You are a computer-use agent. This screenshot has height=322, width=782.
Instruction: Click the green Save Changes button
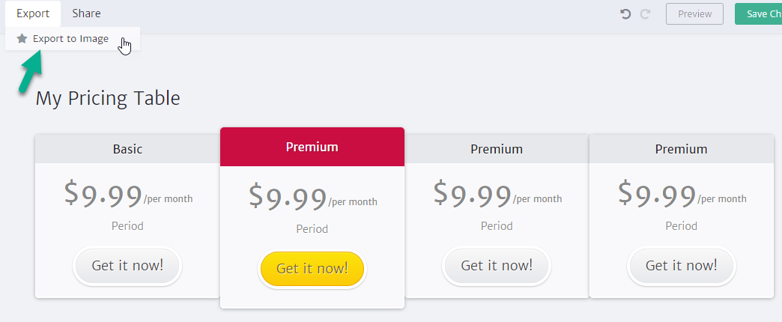(x=759, y=14)
